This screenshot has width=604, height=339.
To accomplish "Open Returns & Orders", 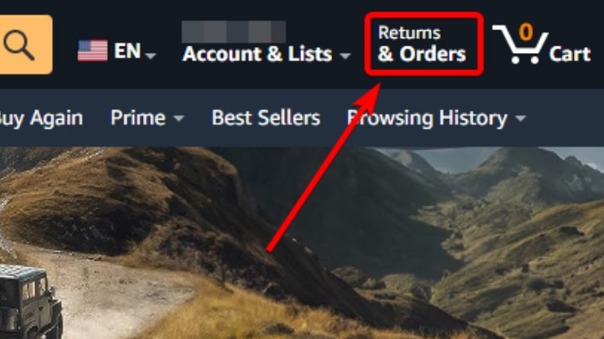I will [x=423, y=44].
